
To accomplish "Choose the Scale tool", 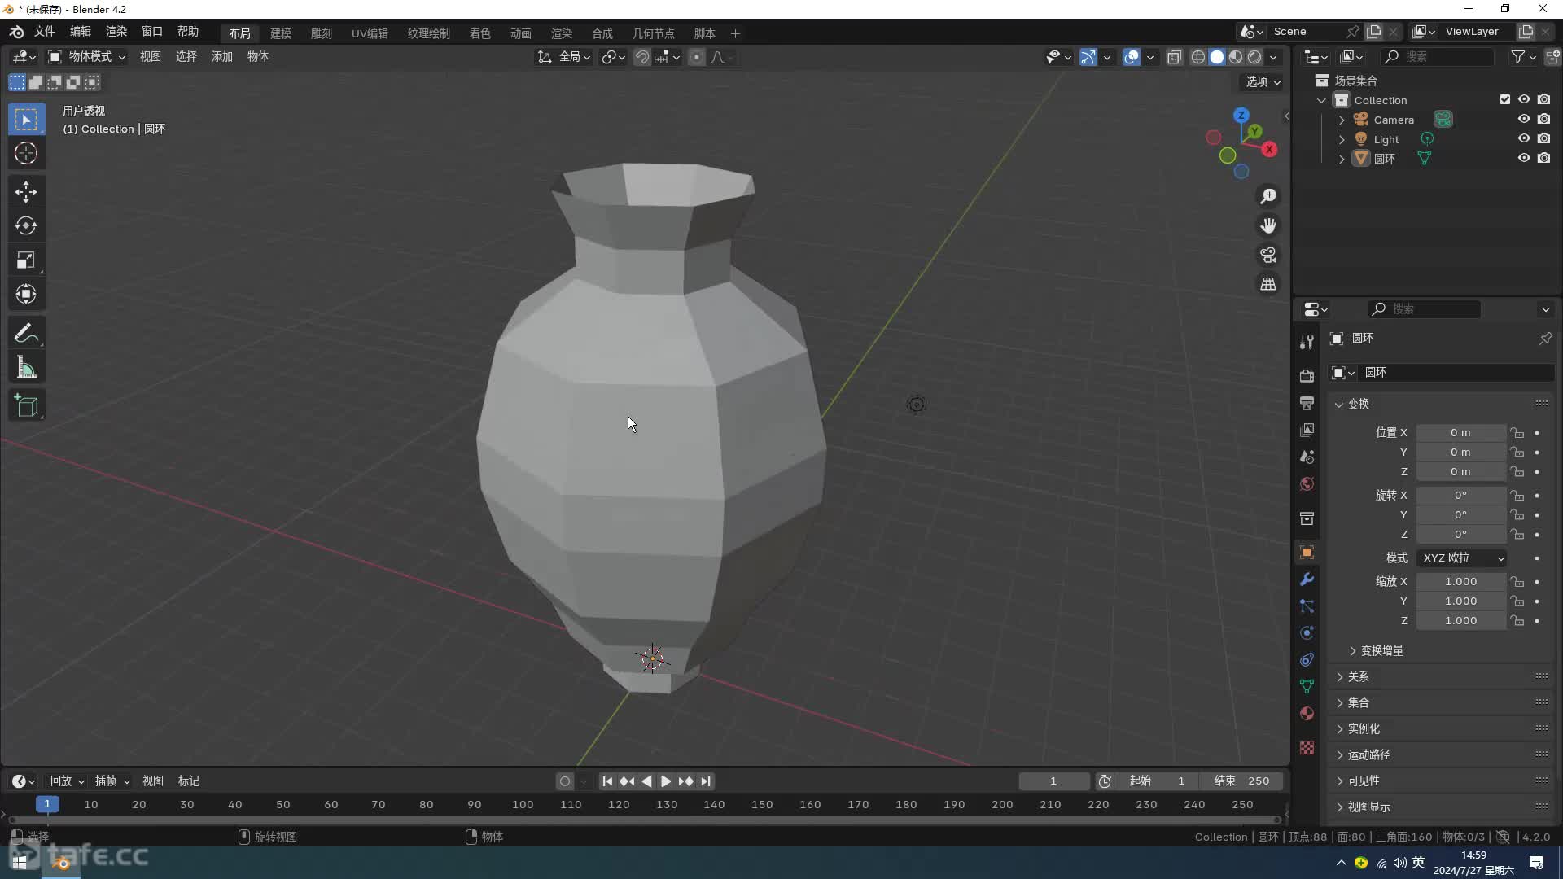I will (26, 260).
